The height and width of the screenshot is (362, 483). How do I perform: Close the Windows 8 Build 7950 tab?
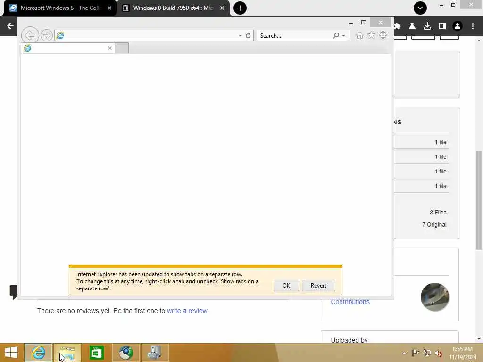point(222,8)
